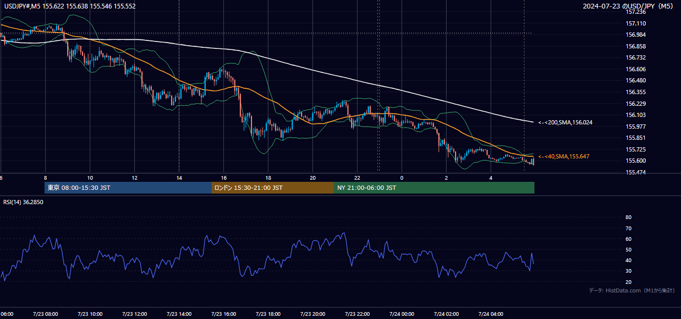Click the RSI level 60 scale label
This screenshot has height=319, width=681.
(628, 239)
